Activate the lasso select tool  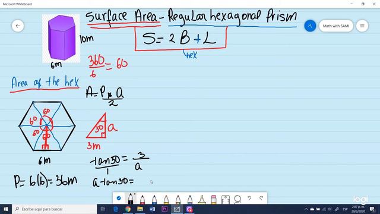(x=237, y=199)
